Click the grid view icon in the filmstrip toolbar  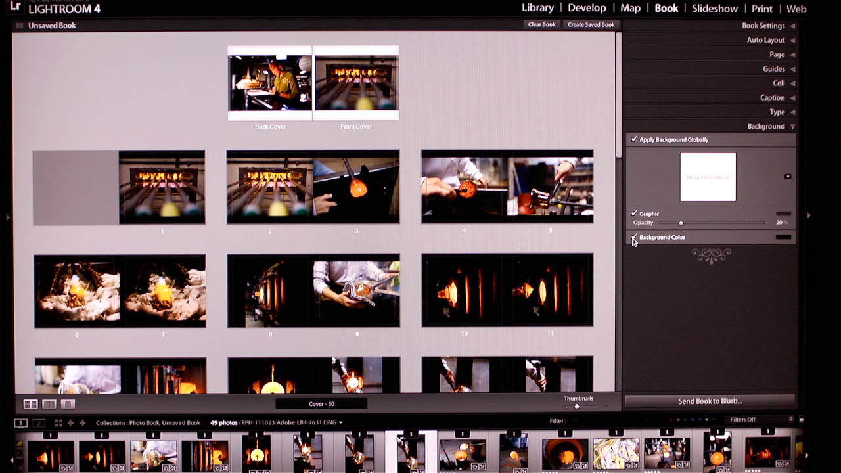[x=58, y=422]
